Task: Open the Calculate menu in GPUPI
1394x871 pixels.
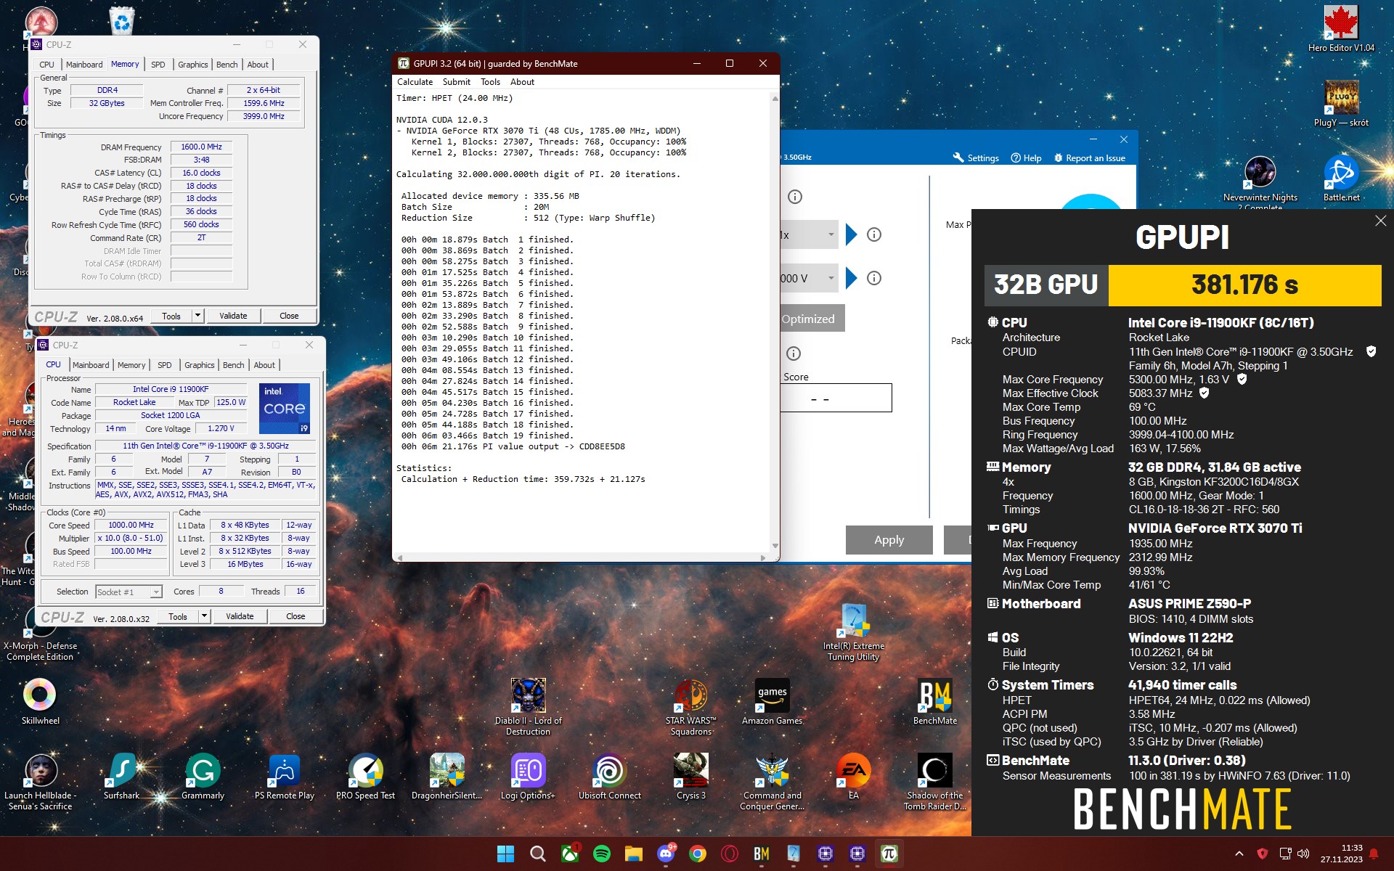Action: pyautogui.click(x=415, y=82)
